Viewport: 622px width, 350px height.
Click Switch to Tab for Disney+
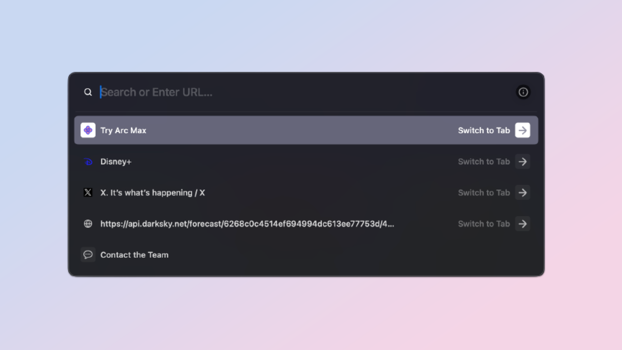tap(484, 161)
